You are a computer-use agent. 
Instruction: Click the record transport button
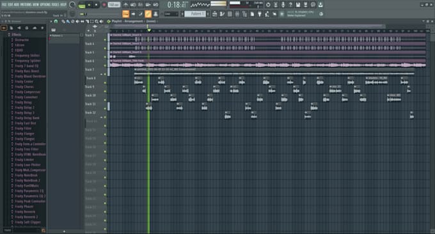pos(104,4)
